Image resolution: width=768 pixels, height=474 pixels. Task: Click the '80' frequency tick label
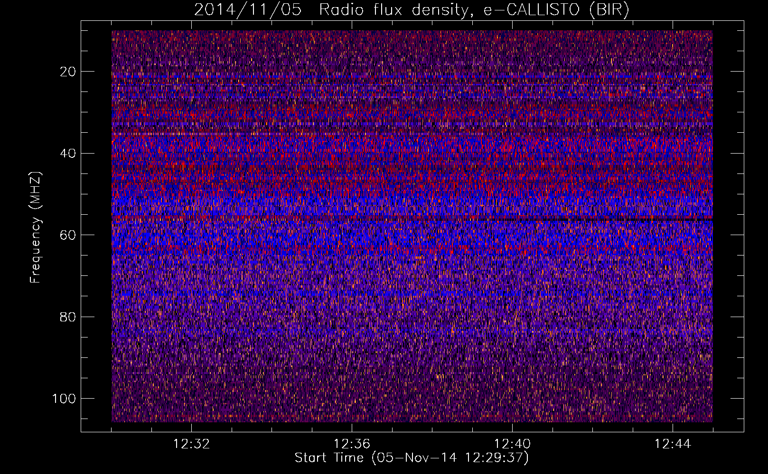(x=68, y=317)
